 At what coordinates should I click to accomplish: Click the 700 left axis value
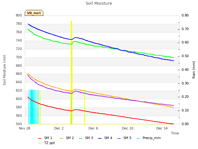(19, 57)
